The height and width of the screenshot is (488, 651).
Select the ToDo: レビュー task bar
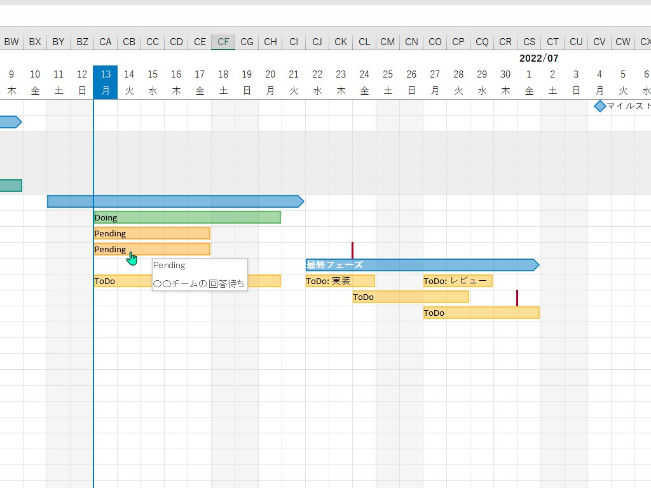(458, 281)
